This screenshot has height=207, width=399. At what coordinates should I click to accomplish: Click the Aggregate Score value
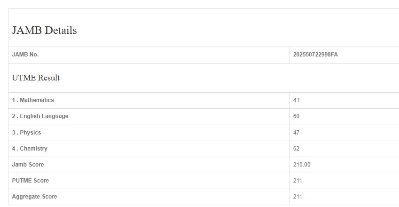[x=297, y=197]
